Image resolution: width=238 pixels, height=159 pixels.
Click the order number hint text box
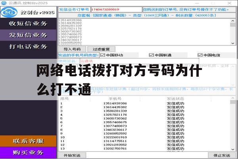coord(189,10)
